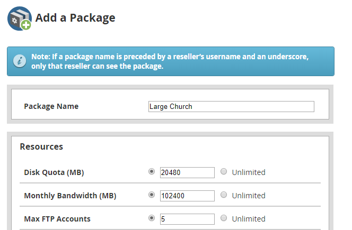352x230 pixels.
Task: Focus the Monthly Bandwidth field showing 102400
Action: pyautogui.click(x=187, y=196)
